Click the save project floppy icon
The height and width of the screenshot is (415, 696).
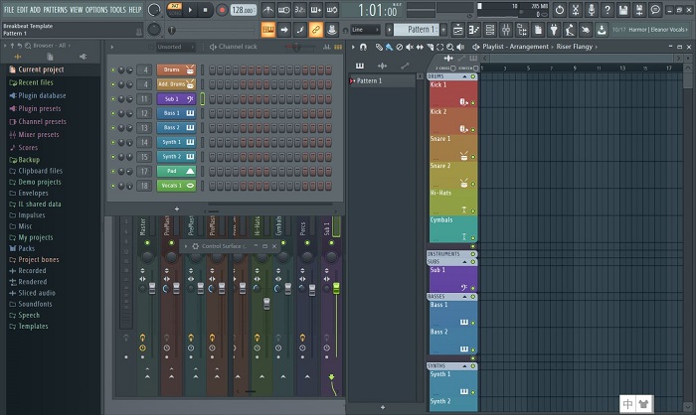(x=623, y=9)
